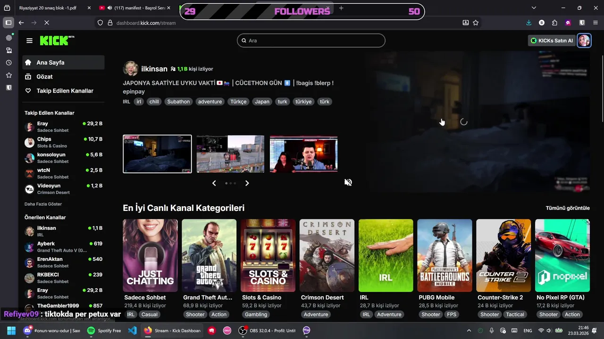
Task: Click the KICK logo
Action: pyautogui.click(x=57, y=40)
